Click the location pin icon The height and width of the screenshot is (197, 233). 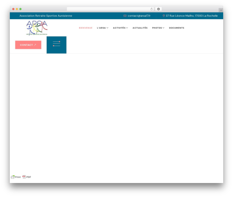coord(164,16)
